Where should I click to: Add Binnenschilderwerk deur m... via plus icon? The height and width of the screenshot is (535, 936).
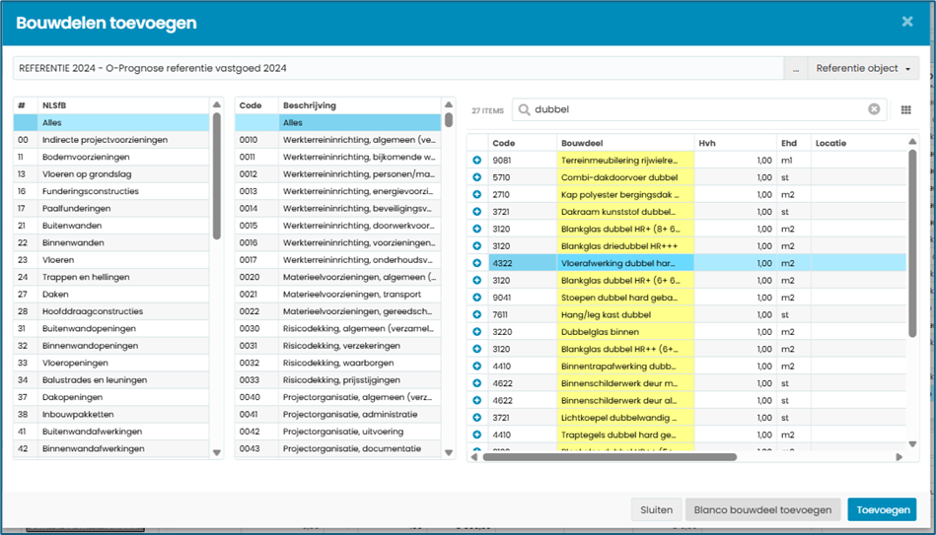point(476,383)
